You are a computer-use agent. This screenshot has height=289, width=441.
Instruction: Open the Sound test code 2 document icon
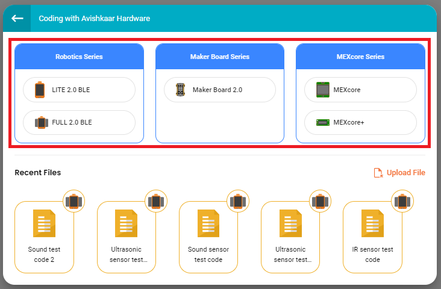44,223
